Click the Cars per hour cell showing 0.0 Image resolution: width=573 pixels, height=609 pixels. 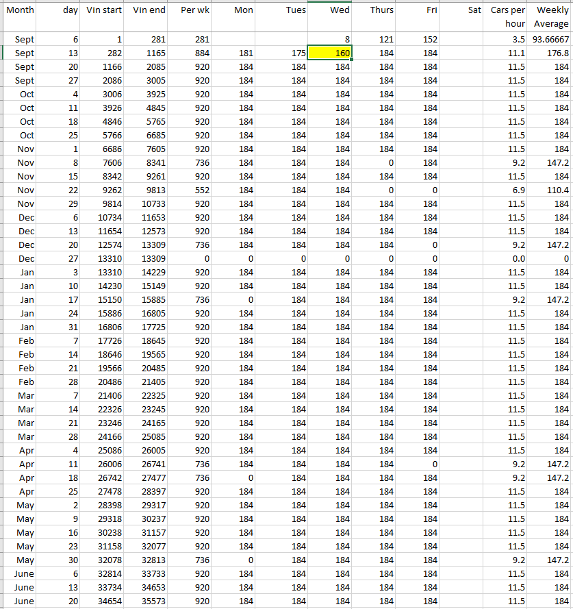[x=507, y=259]
